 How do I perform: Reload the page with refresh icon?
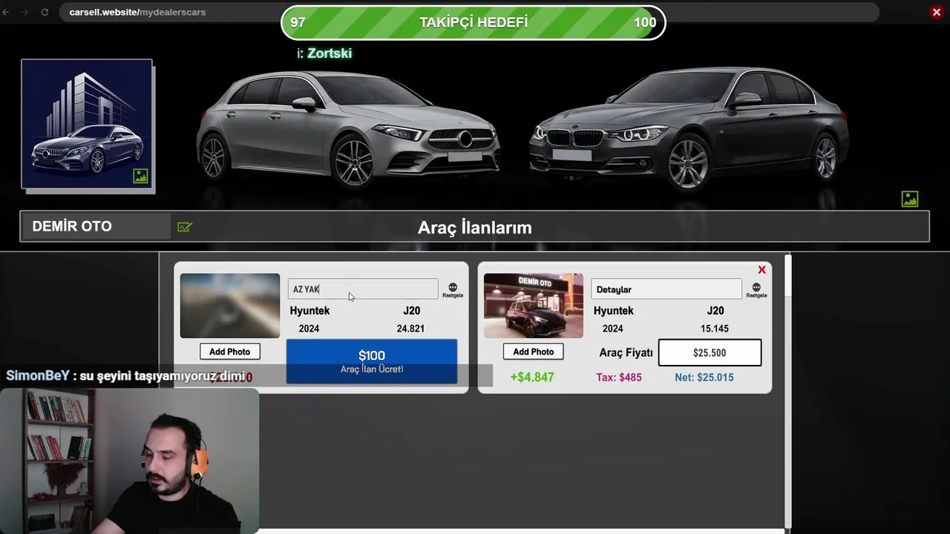(x=45, y=12)
